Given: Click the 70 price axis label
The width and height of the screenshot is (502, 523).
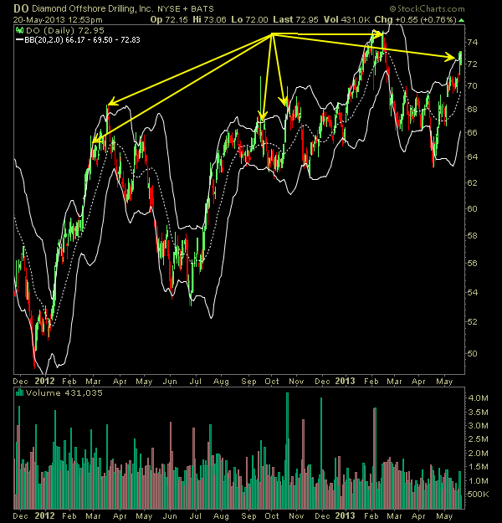Looking at the screenshot, I should 472,85.
